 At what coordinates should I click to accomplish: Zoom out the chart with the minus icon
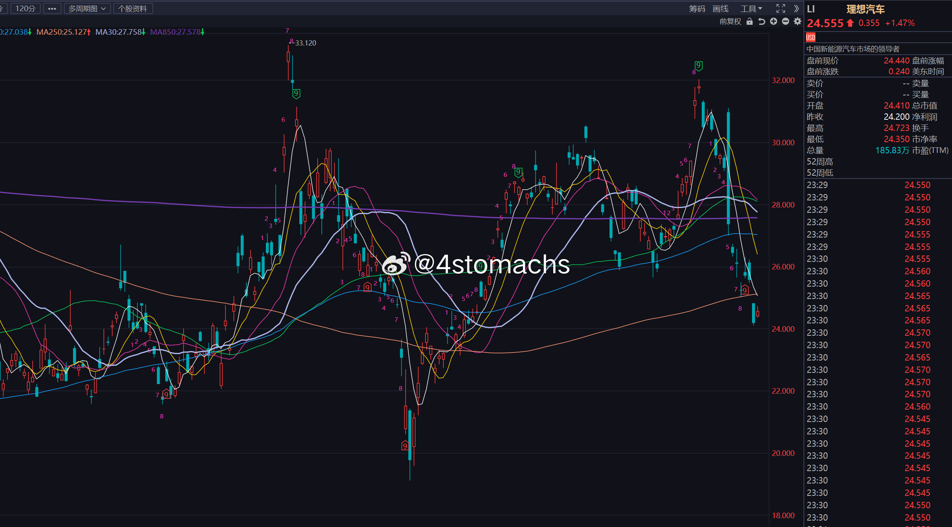click(786, 22)
